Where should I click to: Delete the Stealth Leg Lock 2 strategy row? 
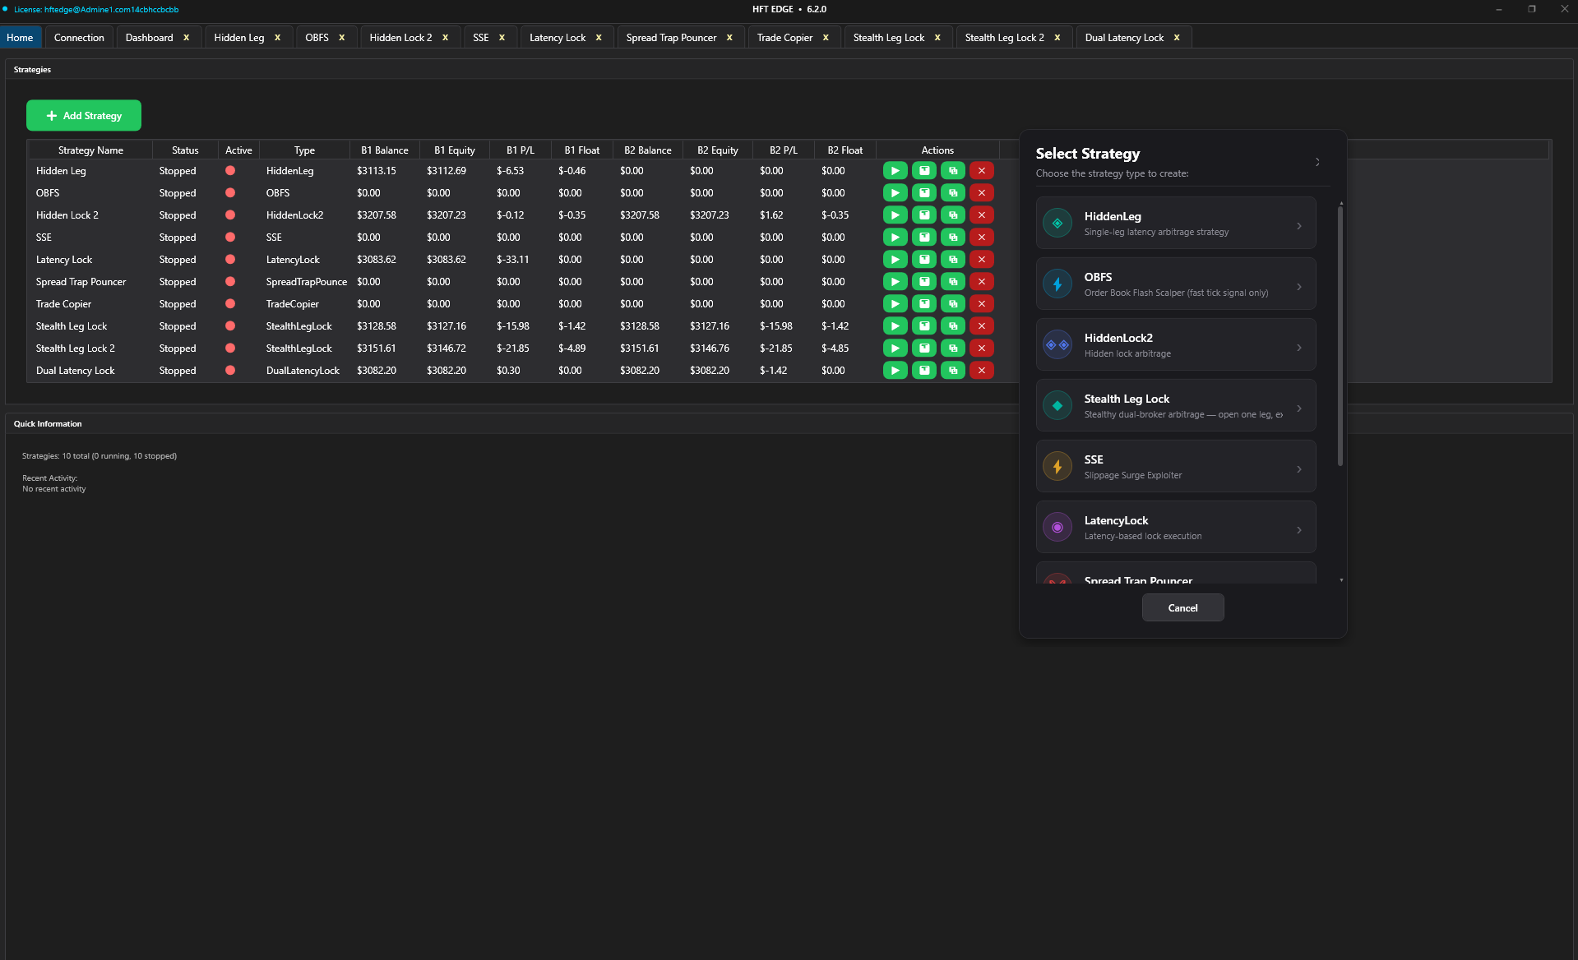(982, 348)
